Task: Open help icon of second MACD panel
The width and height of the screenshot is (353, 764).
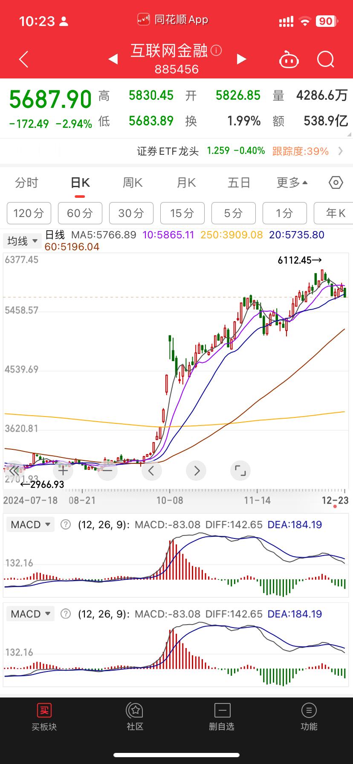Action: [65, 614]
